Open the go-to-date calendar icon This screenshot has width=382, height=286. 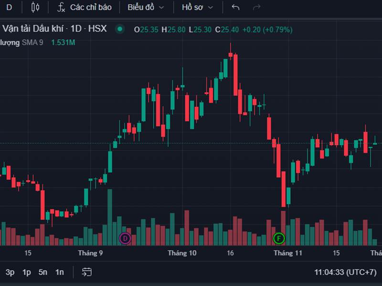click(x=86, y=272)
